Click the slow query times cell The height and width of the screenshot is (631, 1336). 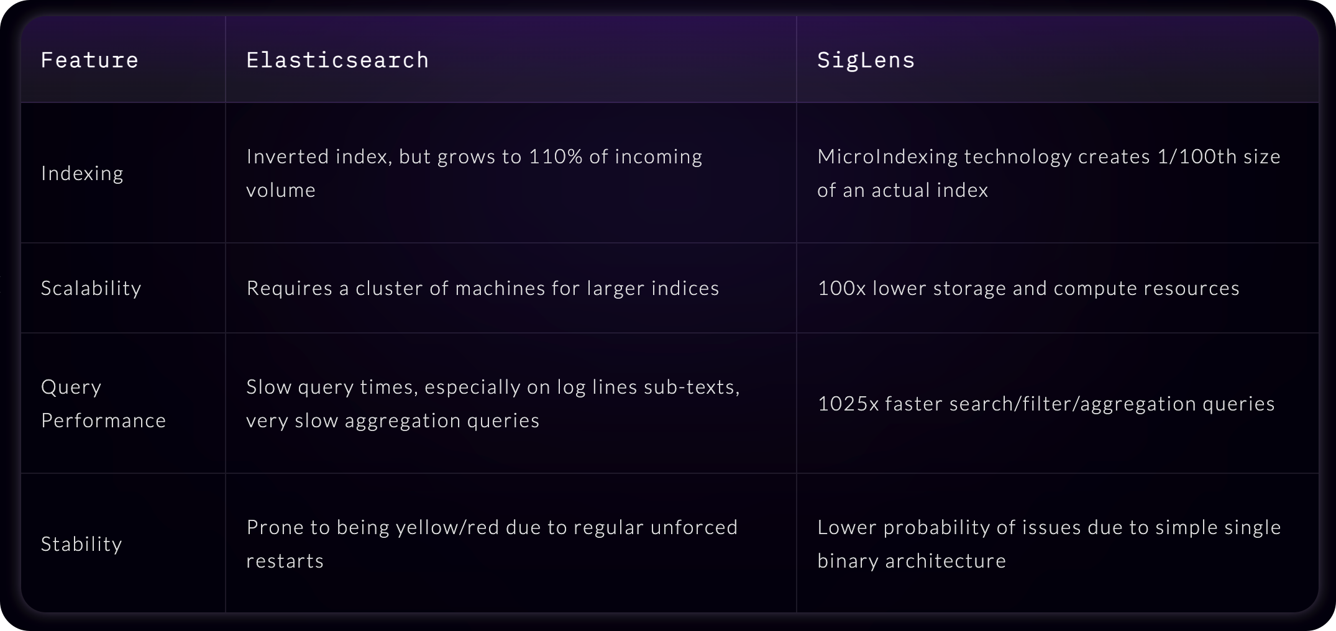click(x=492, y=404)
